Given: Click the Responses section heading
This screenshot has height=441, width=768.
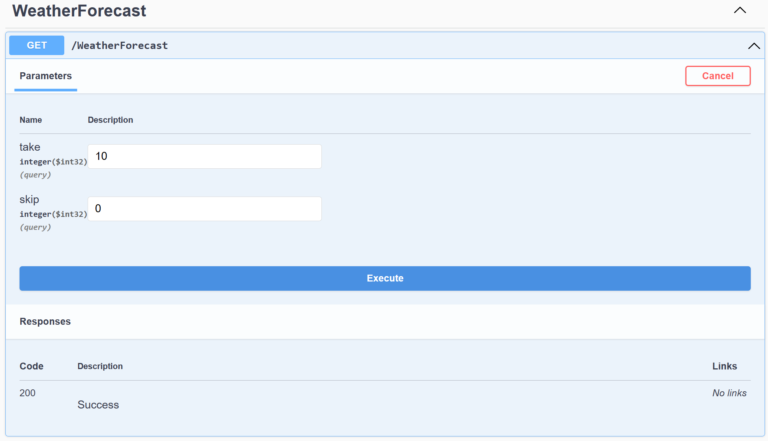Looking at the screenshot, I should (x=45, y=322).
